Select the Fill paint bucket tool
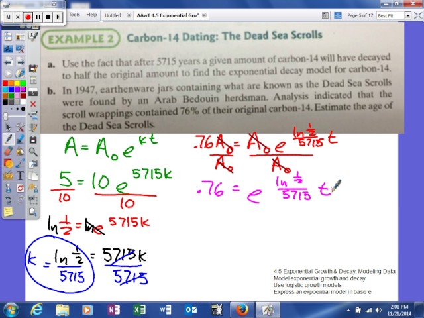The height and width of the screenshot is (318, 424). point(20,151)
